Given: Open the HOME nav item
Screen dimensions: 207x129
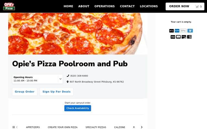Looking at the screenshot, I should point(68,6).
